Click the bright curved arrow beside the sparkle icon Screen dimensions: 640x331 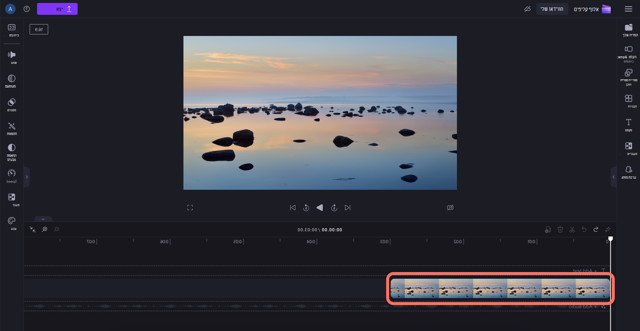point(596,229)
